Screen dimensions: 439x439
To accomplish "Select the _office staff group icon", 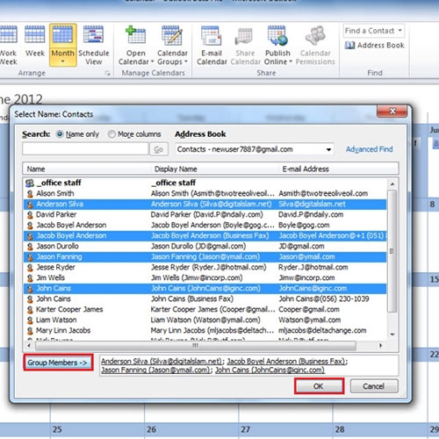I will pyautogui.click(x=30, y=184).
